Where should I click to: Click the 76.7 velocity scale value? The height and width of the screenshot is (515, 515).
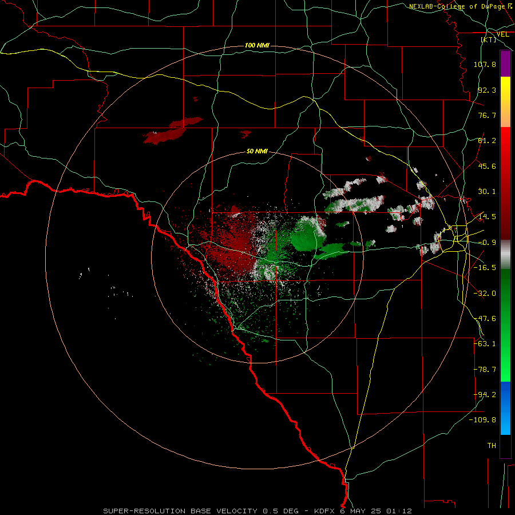click(x=487, y=115)
